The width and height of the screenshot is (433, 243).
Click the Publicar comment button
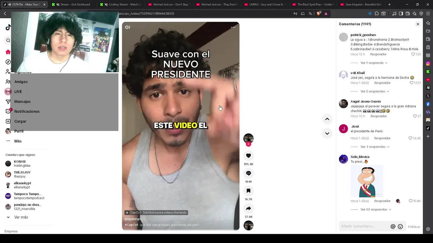414,227
